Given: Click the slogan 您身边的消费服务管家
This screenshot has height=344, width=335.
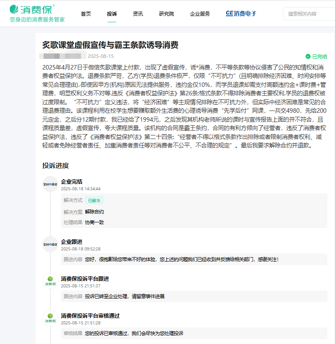Looking at the screenshot, I should pos(37,20).
